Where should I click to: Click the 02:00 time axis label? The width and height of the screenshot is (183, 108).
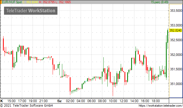[x=70, y=101]
